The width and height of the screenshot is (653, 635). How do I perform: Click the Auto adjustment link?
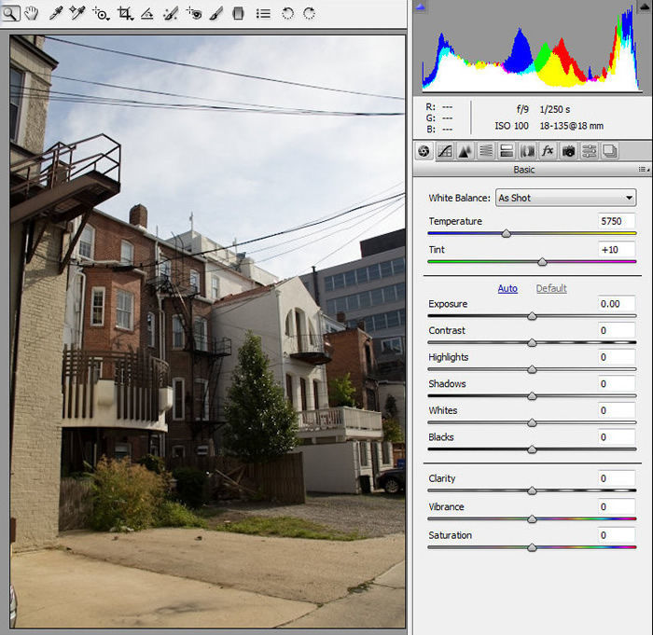pos(507,288)
